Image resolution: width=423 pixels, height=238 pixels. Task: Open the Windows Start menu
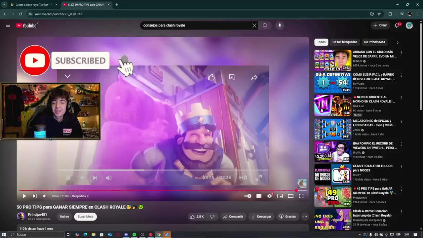click(4, 235)
